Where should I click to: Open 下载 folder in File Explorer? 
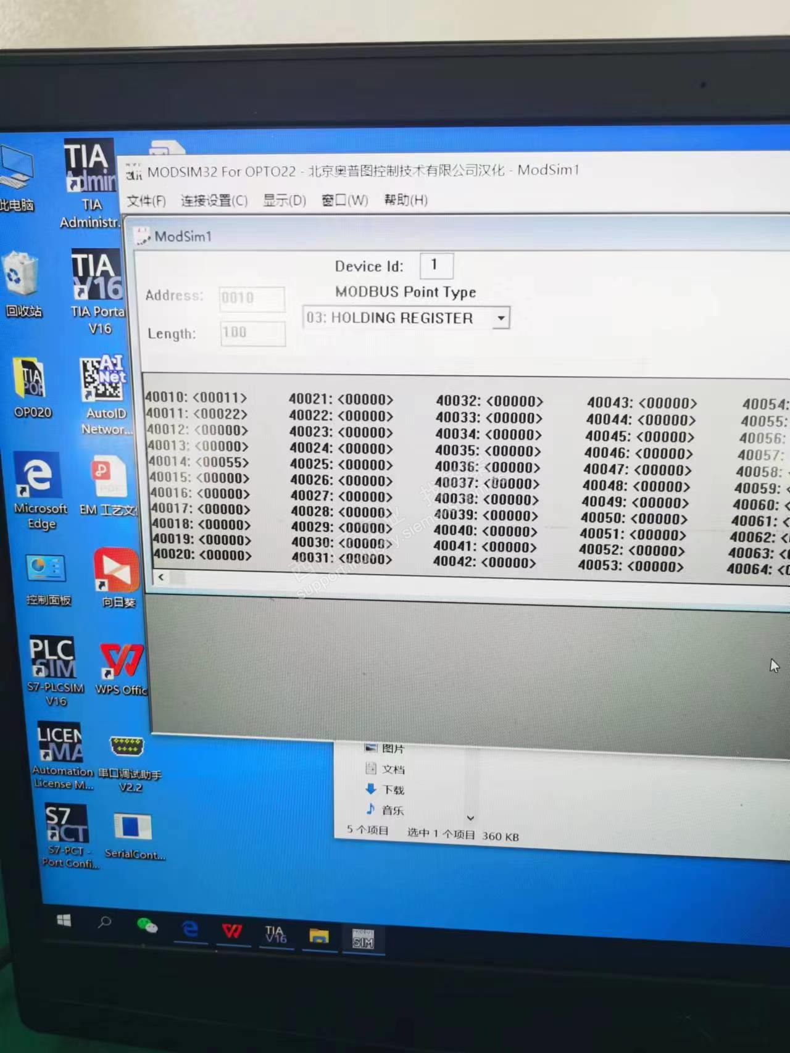386,789
